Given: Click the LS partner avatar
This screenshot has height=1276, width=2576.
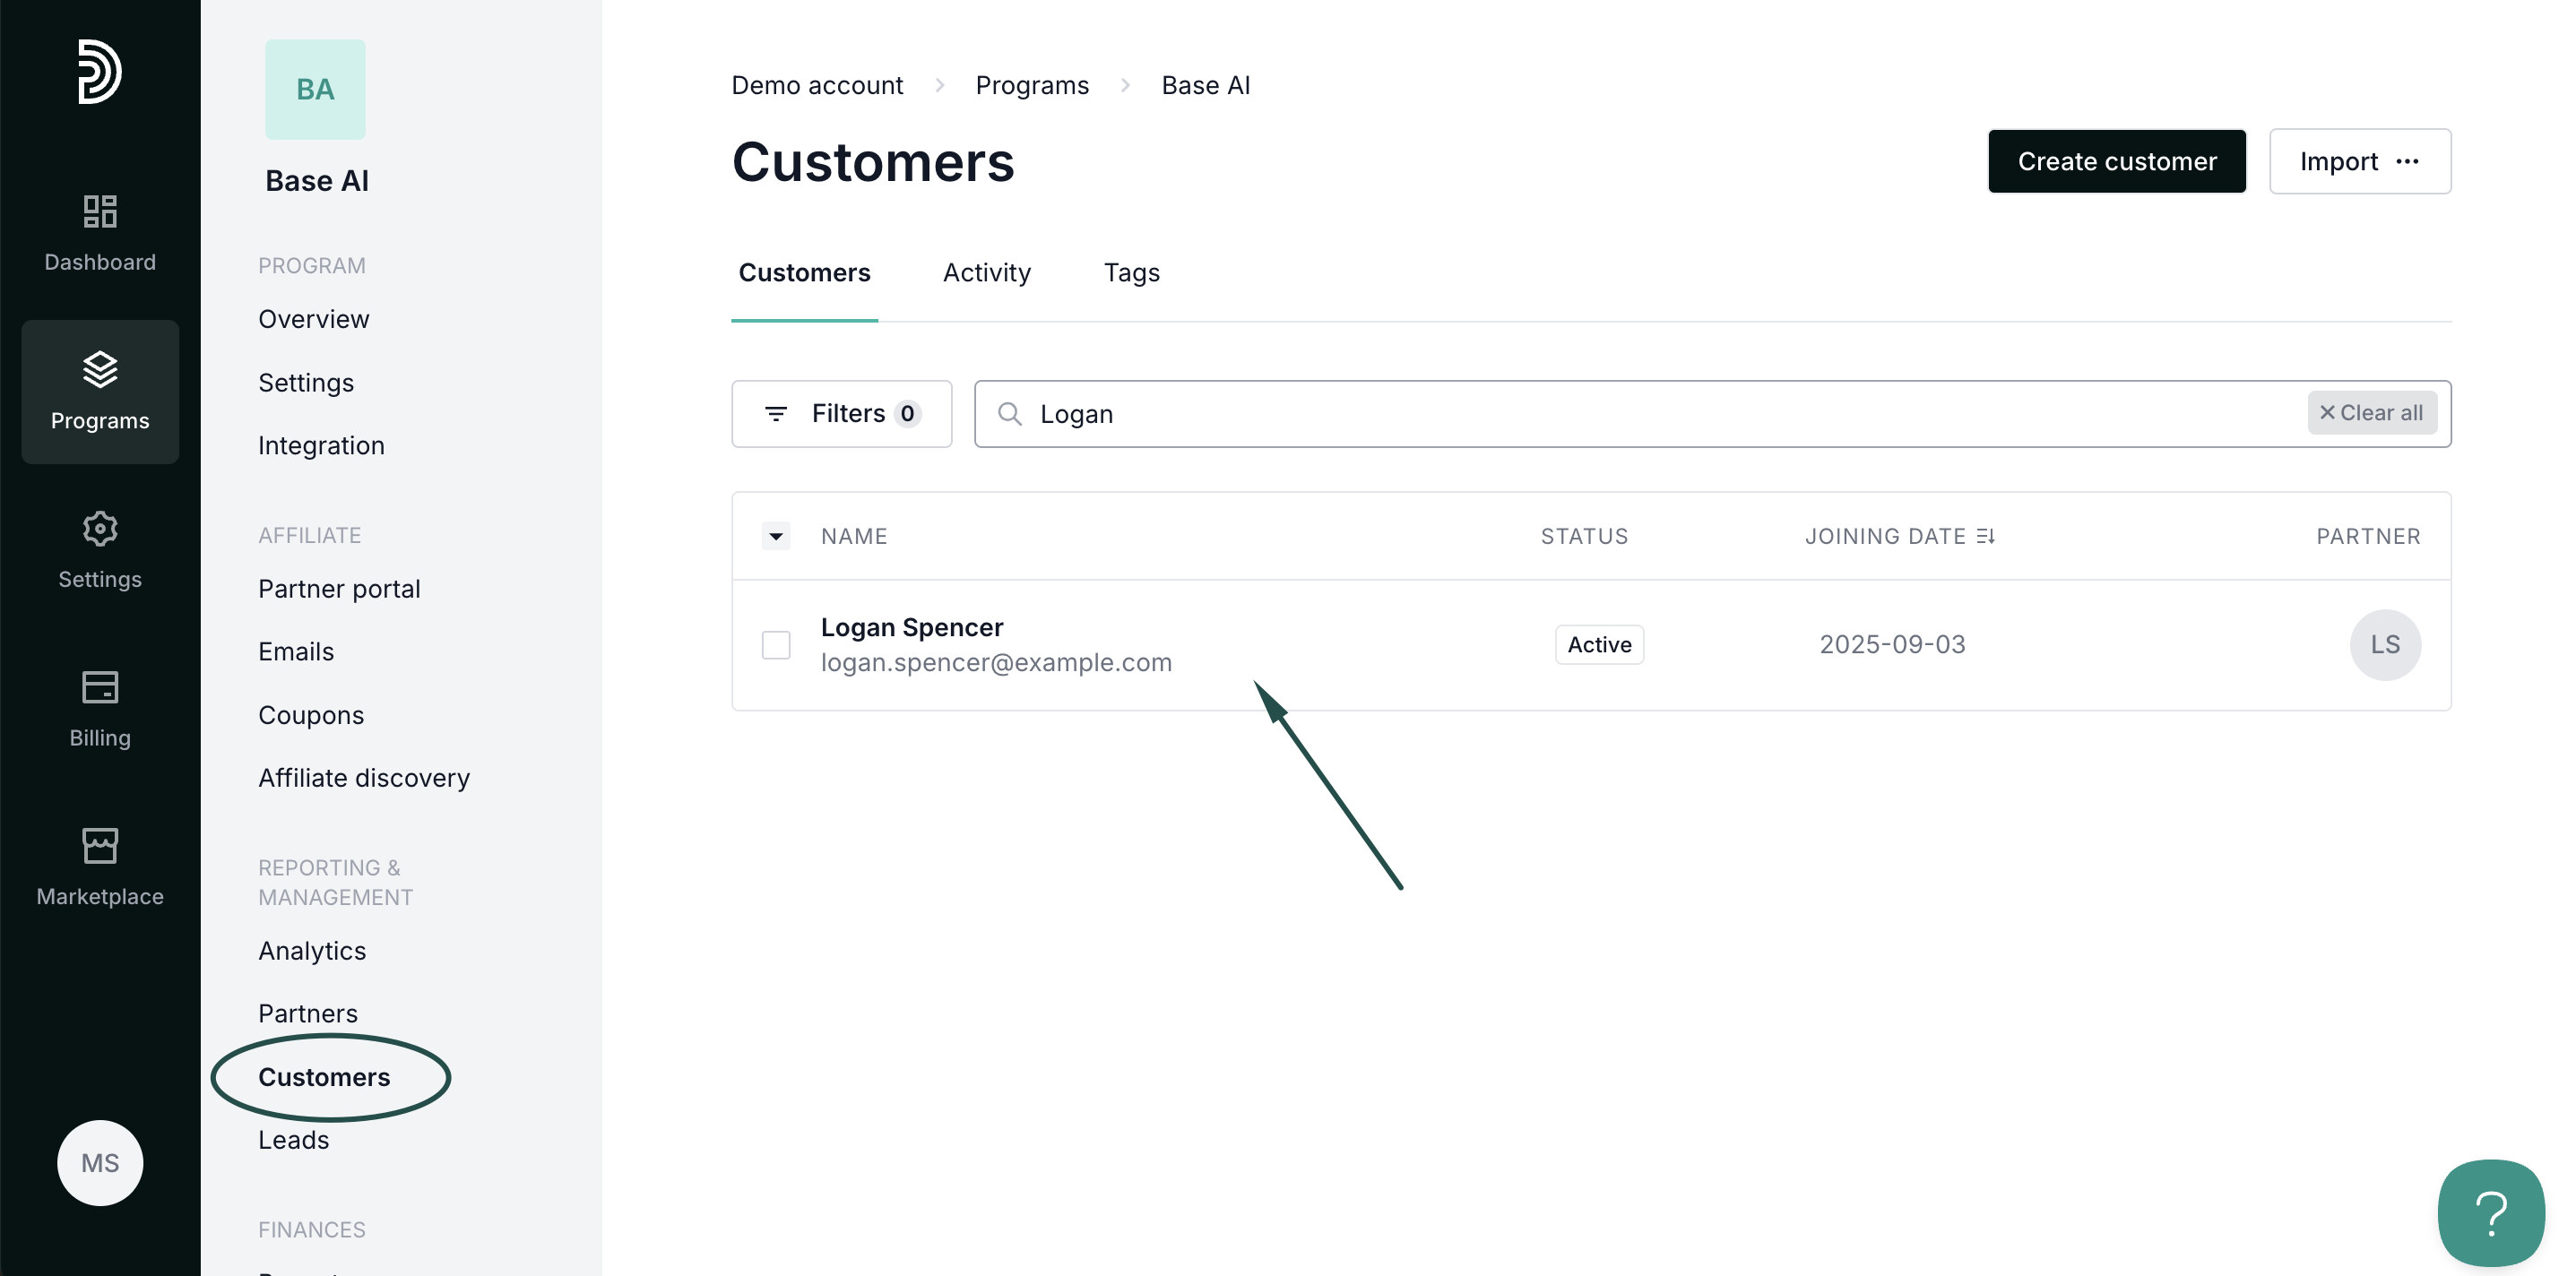Looking at the screenshot, I should [x=2384, y=645].
